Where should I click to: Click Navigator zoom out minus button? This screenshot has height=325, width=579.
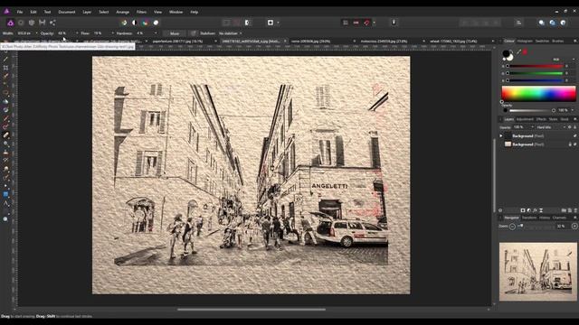coord(512,227)
